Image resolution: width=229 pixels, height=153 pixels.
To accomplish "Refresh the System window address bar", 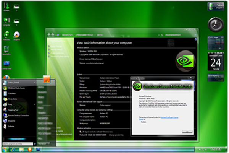I will [162, 35].
